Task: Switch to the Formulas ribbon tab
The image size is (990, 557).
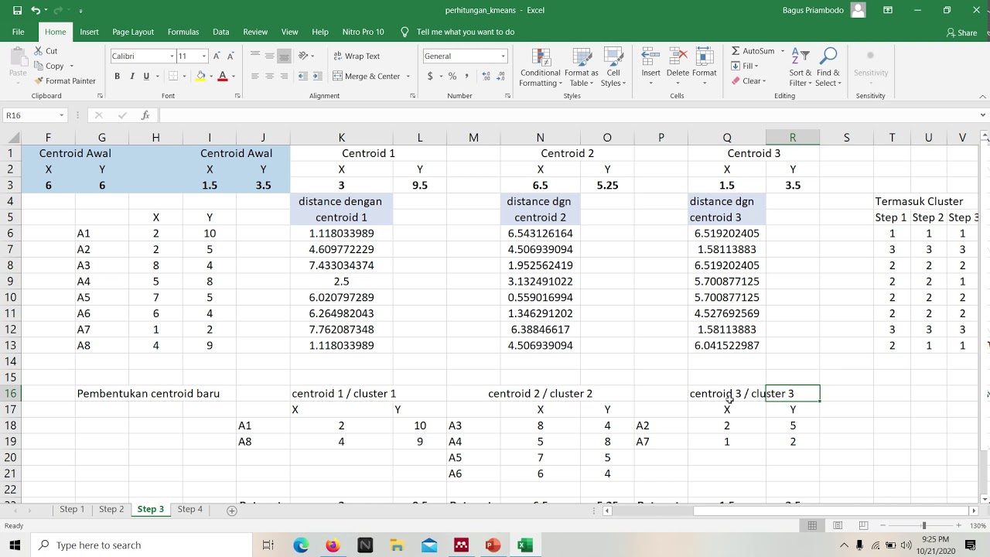Action: pyautogui.click(x=183, y=32)
